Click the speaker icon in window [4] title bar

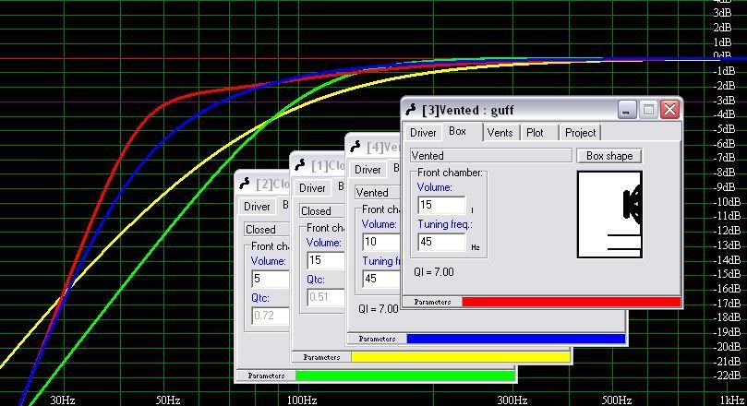pos(355,147)
